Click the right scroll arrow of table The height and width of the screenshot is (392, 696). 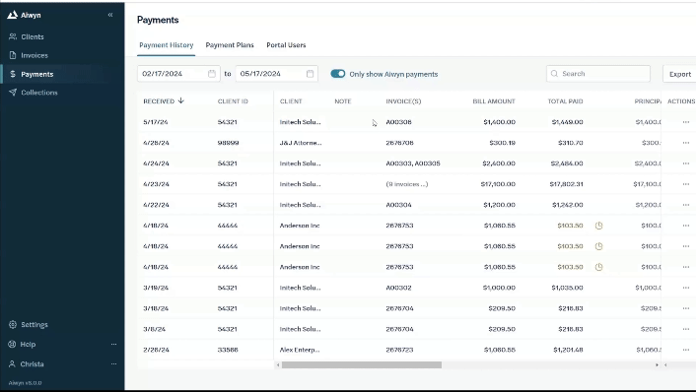tap(657, 365)
